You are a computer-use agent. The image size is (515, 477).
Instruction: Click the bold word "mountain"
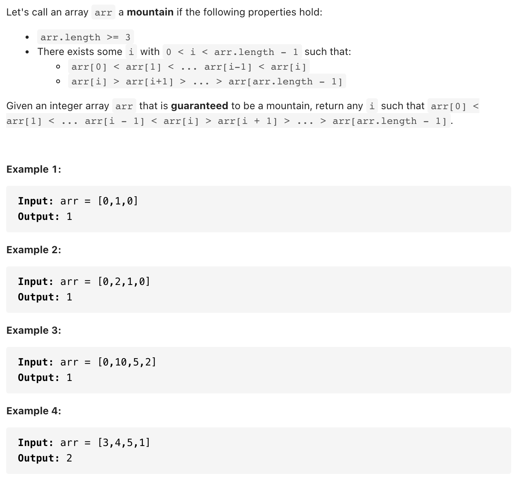(150, 12)
